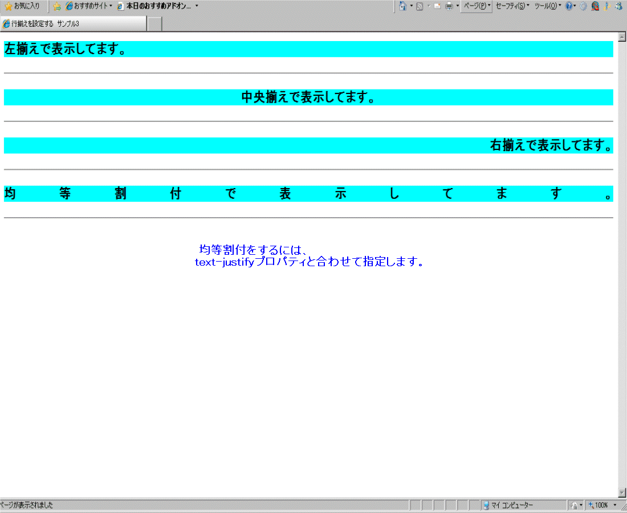Click the 100% zoom level button
This screenshot has height=513, width=627.
(x=598, y=506)
